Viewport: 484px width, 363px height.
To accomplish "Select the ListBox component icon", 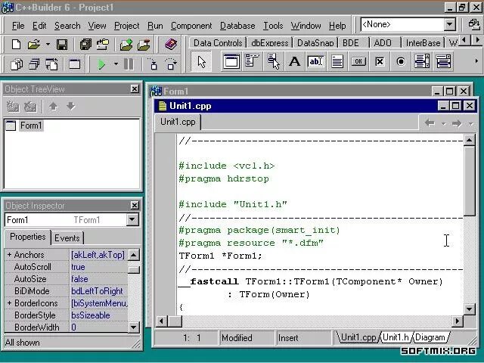I will click(x=422, y=61).
